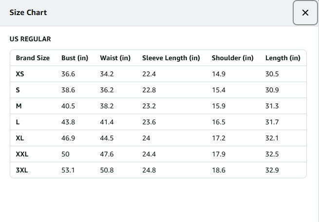Screen dimensions: 319x222
Task: Click the Brand Size column header
Action: pos(33,58)
